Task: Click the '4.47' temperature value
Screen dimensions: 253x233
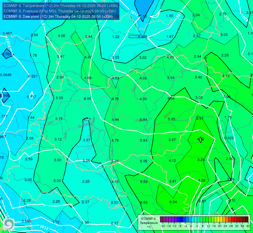Action: 88,57
